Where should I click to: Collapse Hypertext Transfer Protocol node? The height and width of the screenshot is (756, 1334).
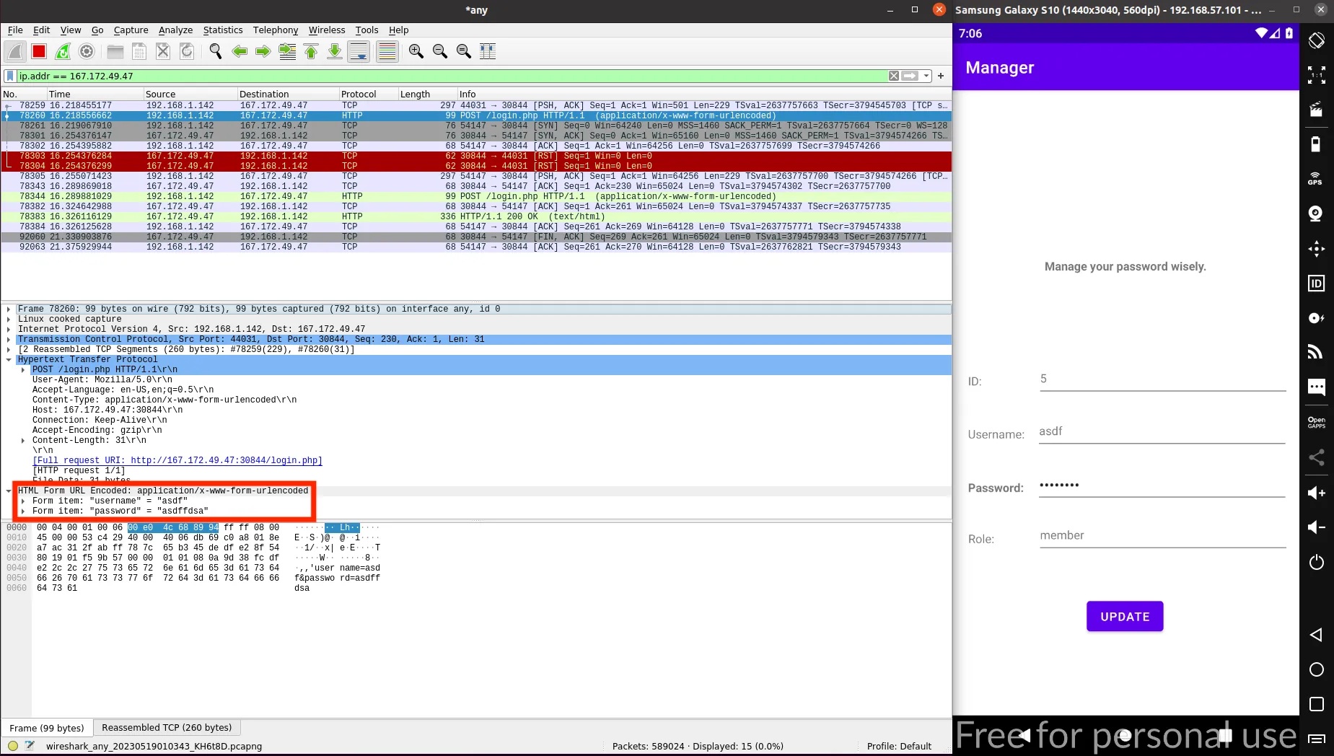[9, 359]
